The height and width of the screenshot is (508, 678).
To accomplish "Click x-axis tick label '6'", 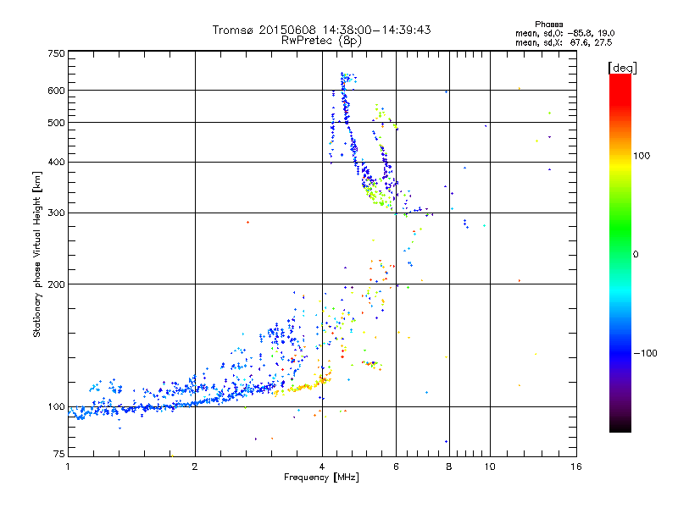I will [x=396, y=467].
